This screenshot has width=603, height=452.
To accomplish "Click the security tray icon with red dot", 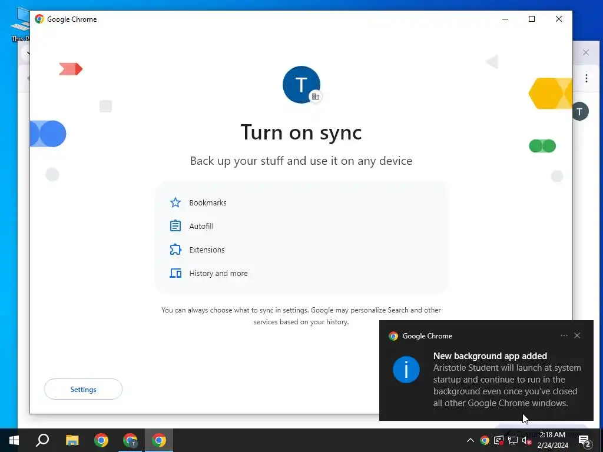I will point(498,440).
